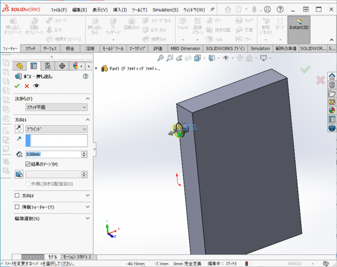Open the PropertyManager help question mark

[x=85, y=77]
